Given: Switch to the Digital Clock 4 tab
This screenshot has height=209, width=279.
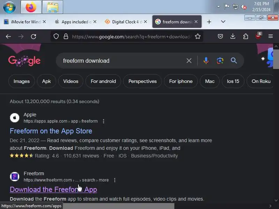Looking at the screenshot, I should tap(125, 22).
